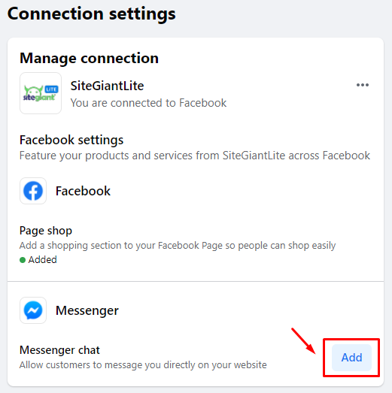Click the 'Feature your products and services' description
Viewport: 392px width, 393px height.
point(195,156)
